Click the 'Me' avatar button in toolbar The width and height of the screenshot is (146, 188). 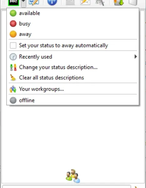coord(14,3)
